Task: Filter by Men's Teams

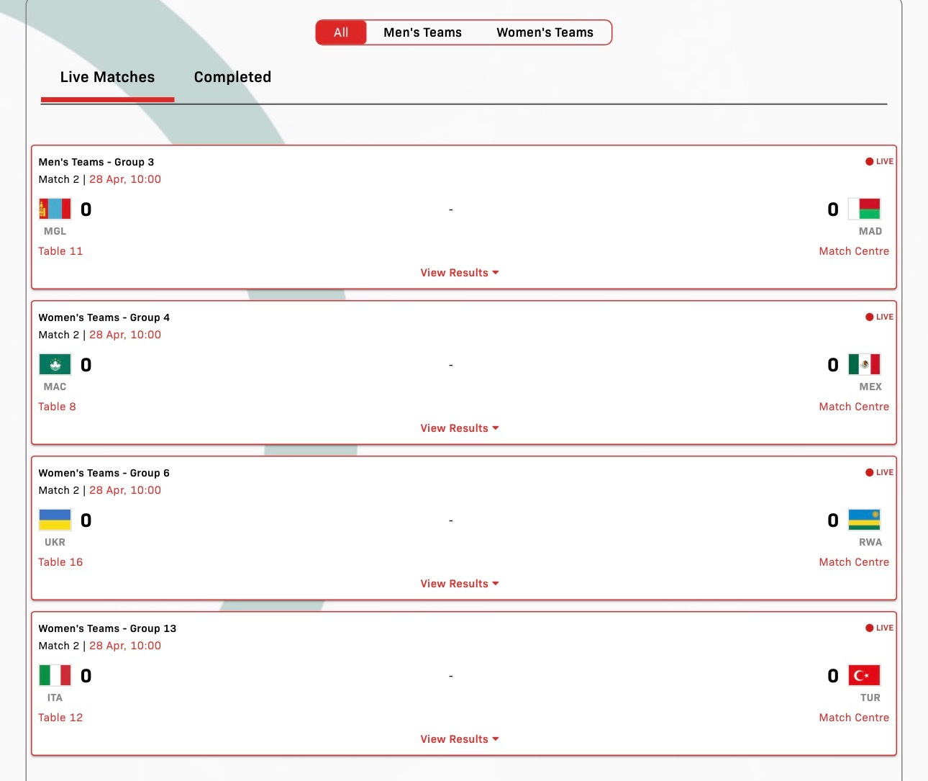Action: pyautogui.click(x=423, y=32)
